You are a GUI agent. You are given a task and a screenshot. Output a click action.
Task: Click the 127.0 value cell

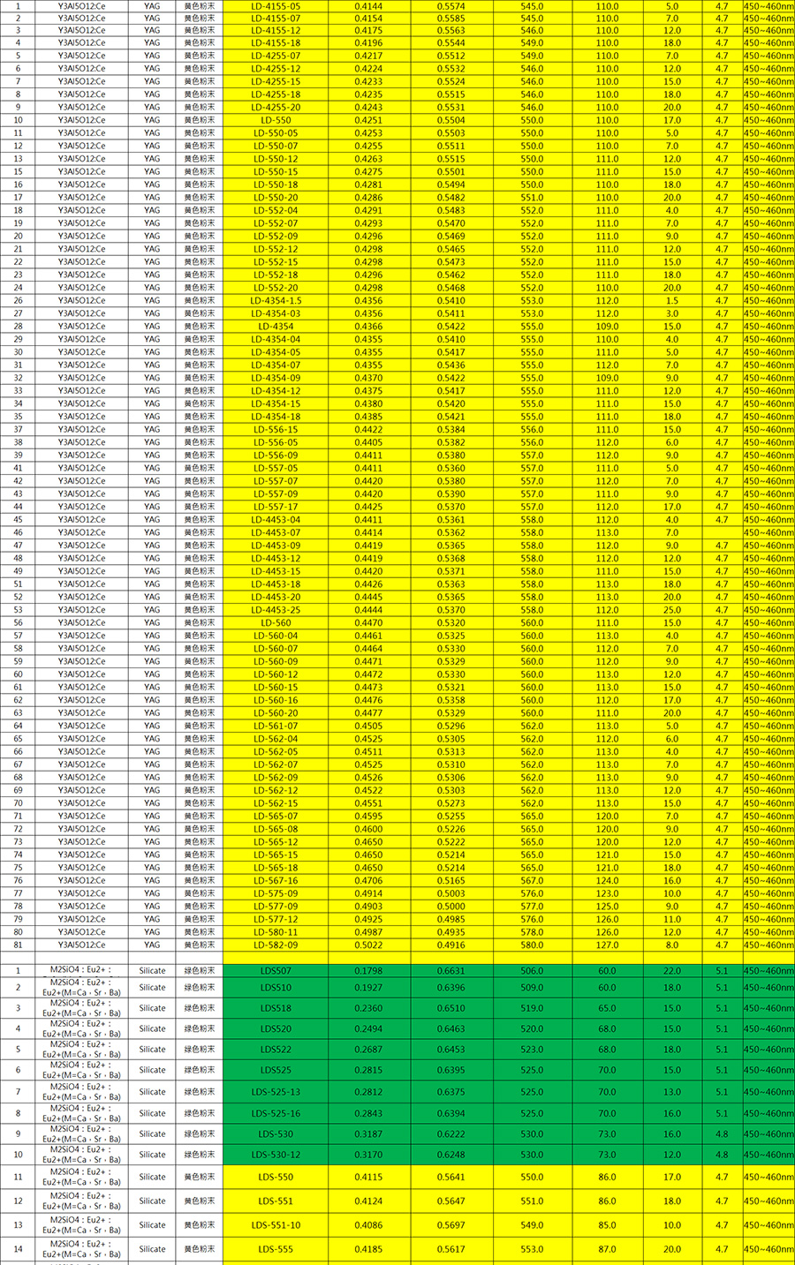click(x=607, y=945)
